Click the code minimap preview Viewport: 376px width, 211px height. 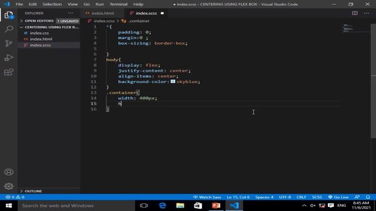click(348, 28)
